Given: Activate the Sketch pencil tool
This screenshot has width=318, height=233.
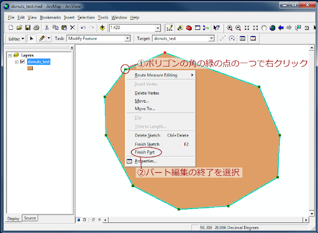Looking at the screenshot, I should click(42, 39).
